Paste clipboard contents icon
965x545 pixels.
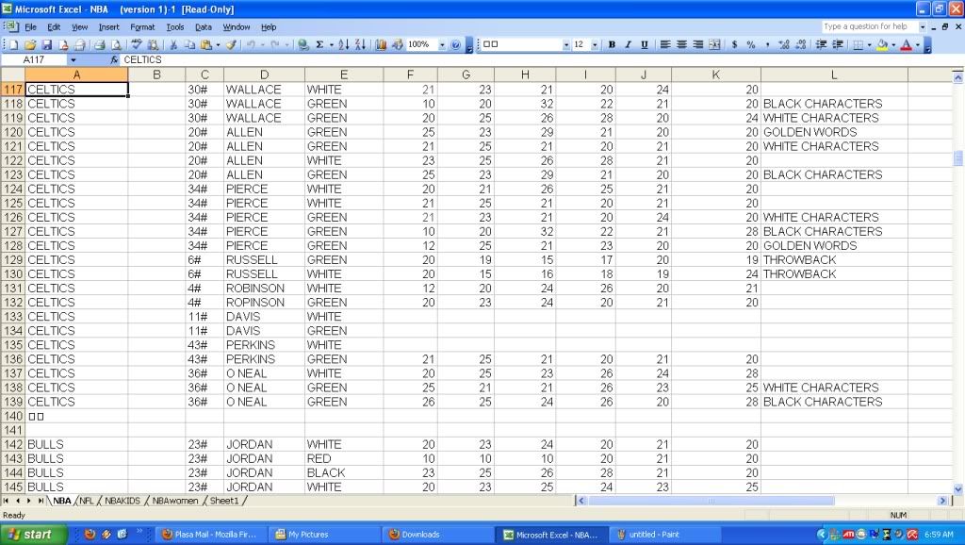[x=206, y=44]
